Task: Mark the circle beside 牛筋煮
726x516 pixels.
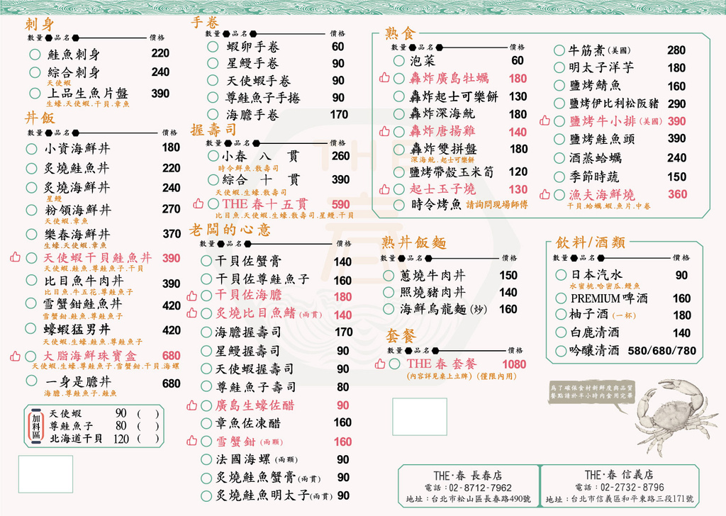Action: pyautogui.click(x=559, y=50)
